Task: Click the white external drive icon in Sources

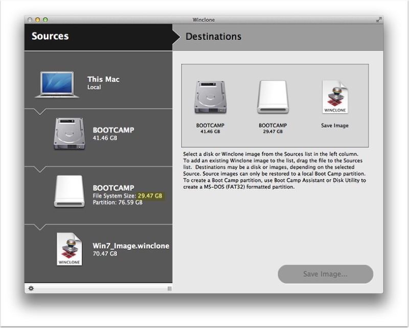Action: tap(70, 191)
